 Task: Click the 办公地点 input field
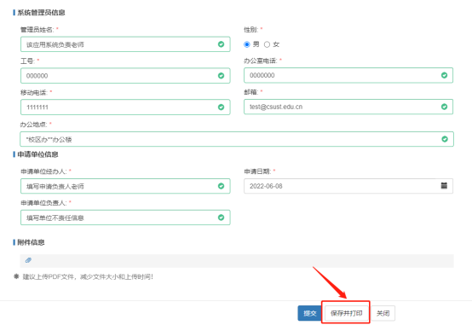tap(237, 139)
